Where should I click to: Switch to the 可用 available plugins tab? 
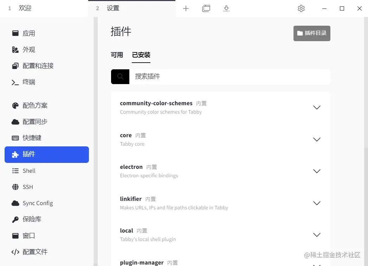coord(117,55)
